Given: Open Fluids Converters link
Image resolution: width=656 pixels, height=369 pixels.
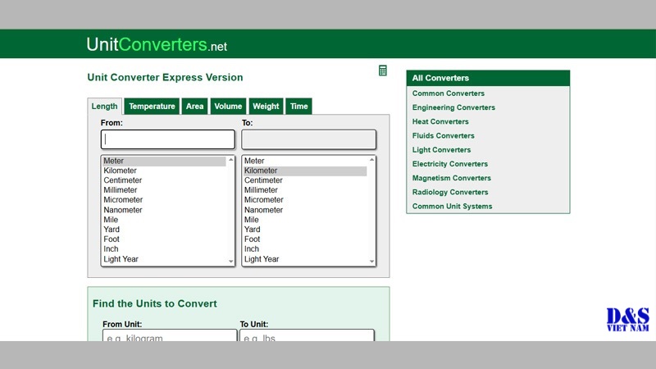Looking at the screenshot, I should tap(443, 135).
